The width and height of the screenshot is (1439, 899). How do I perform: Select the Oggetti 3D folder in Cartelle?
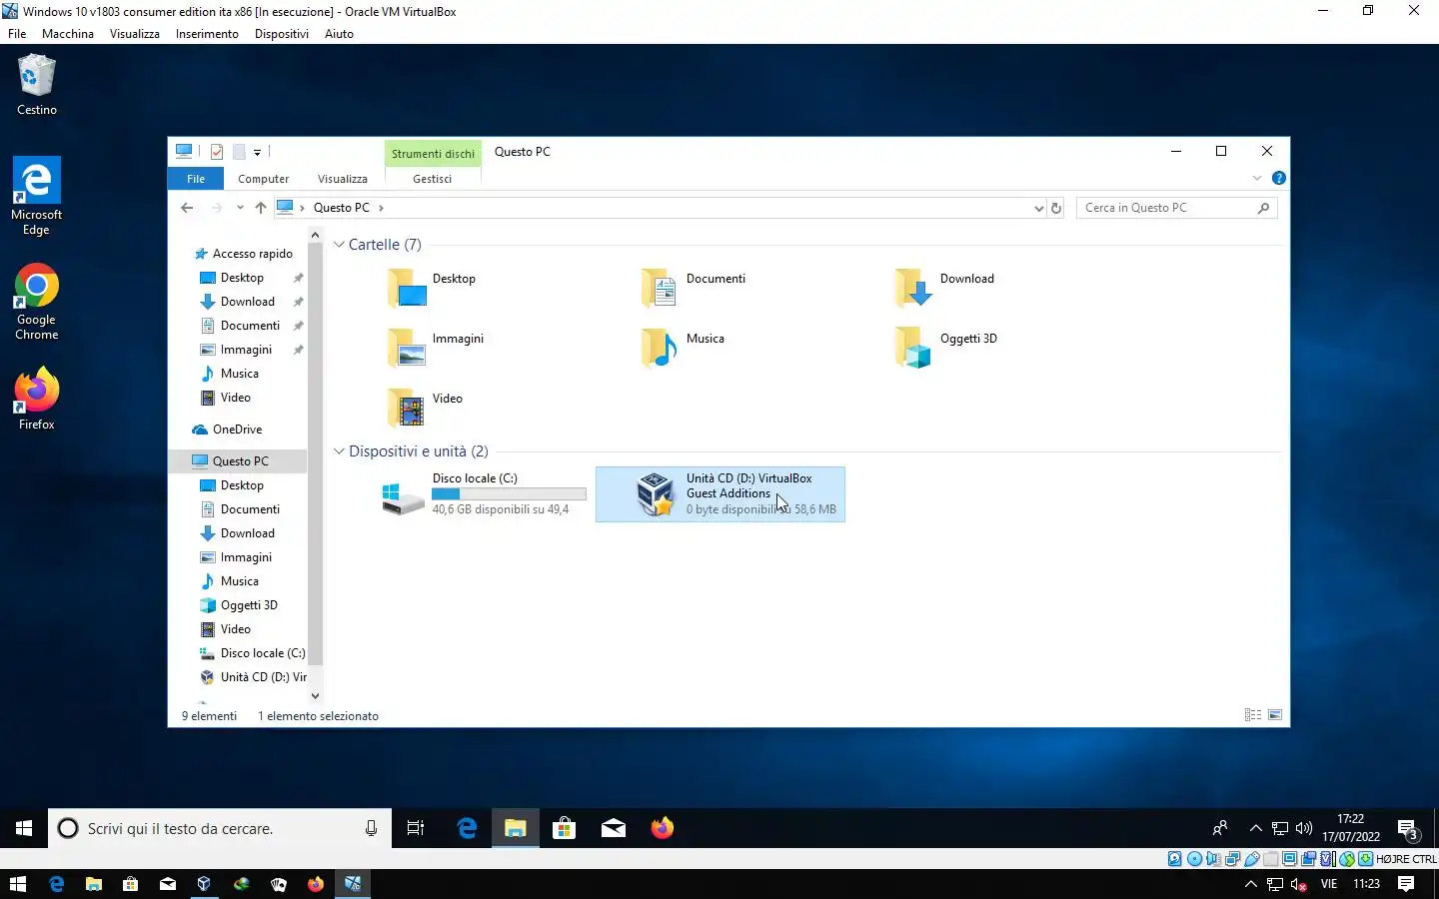tap(946, 348)
